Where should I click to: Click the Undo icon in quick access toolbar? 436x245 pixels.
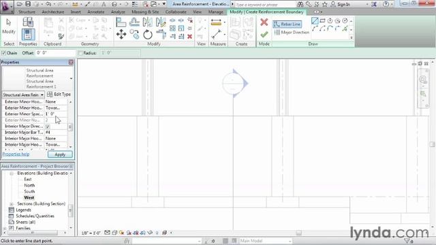pos(48,4)
